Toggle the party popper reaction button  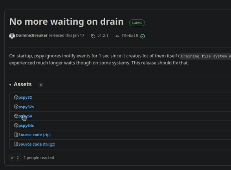15,158
